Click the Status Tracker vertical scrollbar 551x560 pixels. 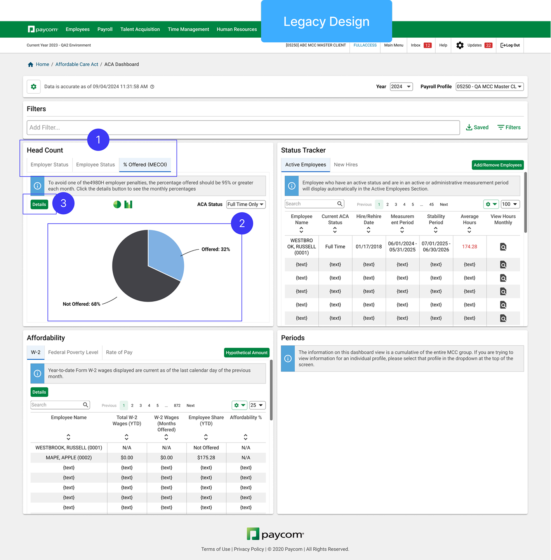click(x=526, y=203)
